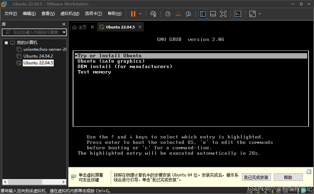This screenshot has width=314, height=194.
Task: Open the 编辑(E) menu
Action: tap(29, 14)
